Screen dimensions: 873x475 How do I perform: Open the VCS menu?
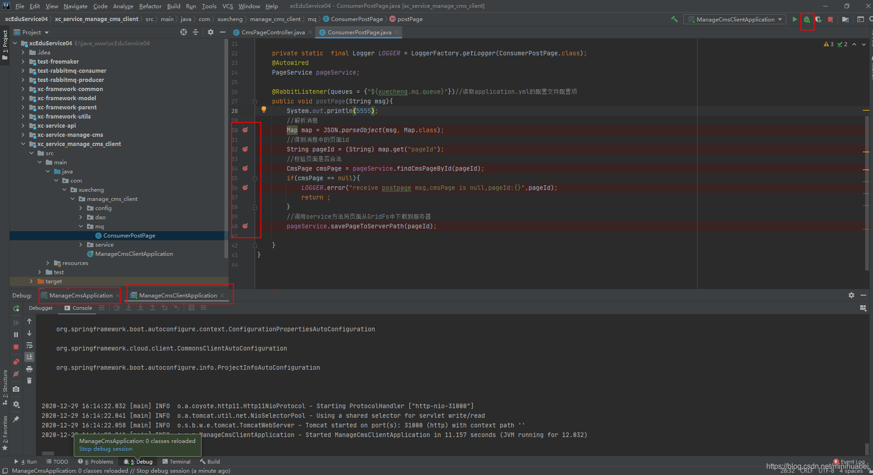point(228,6)
